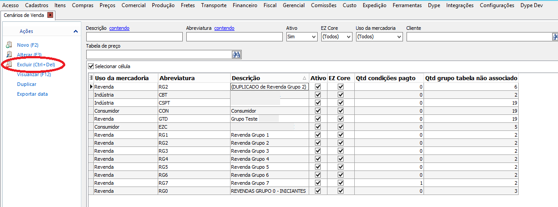The width and height of the screenshot is (558, 207).
Task: Select the Grupo Teste description cell
Action: tap(269, 119)
